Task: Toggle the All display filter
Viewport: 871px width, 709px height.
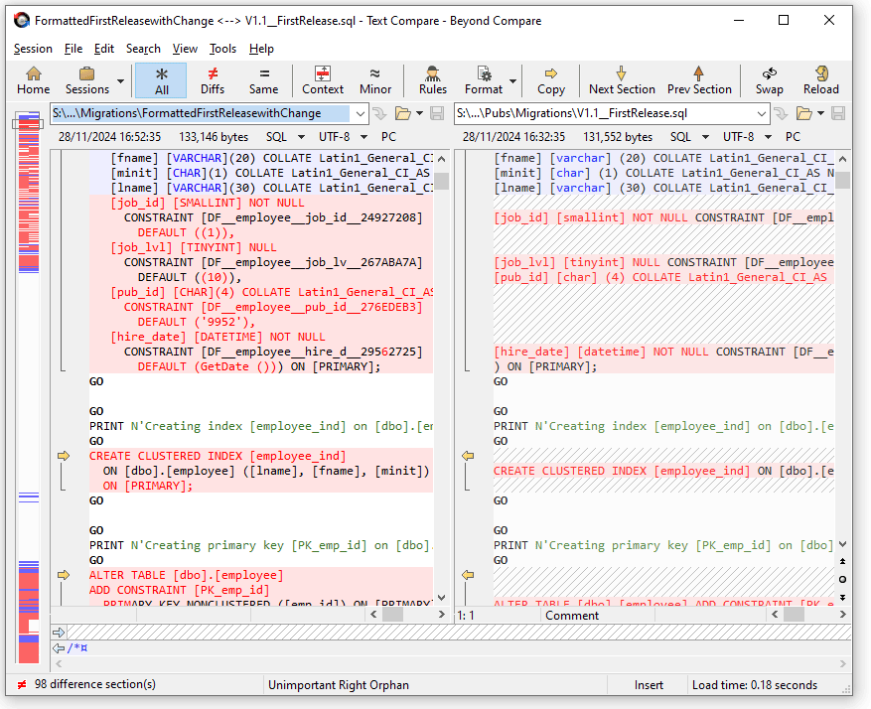Action: [161, 81]
